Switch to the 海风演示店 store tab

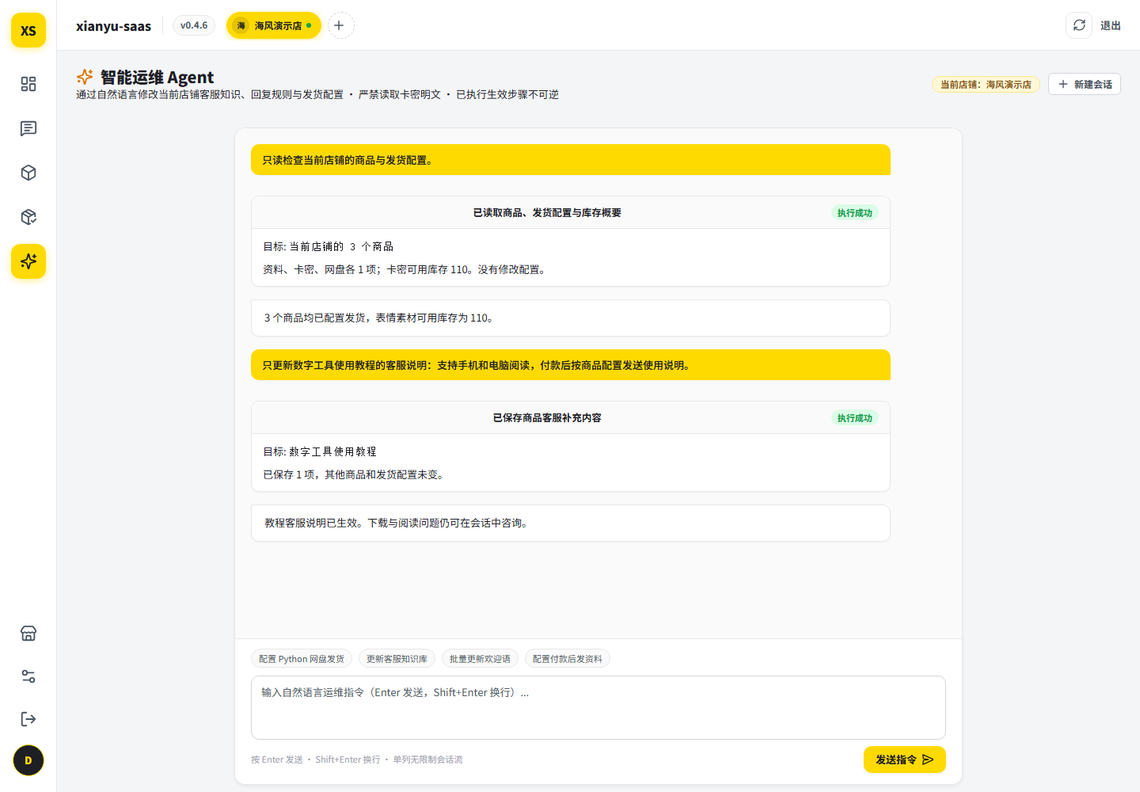click(274, 25)
